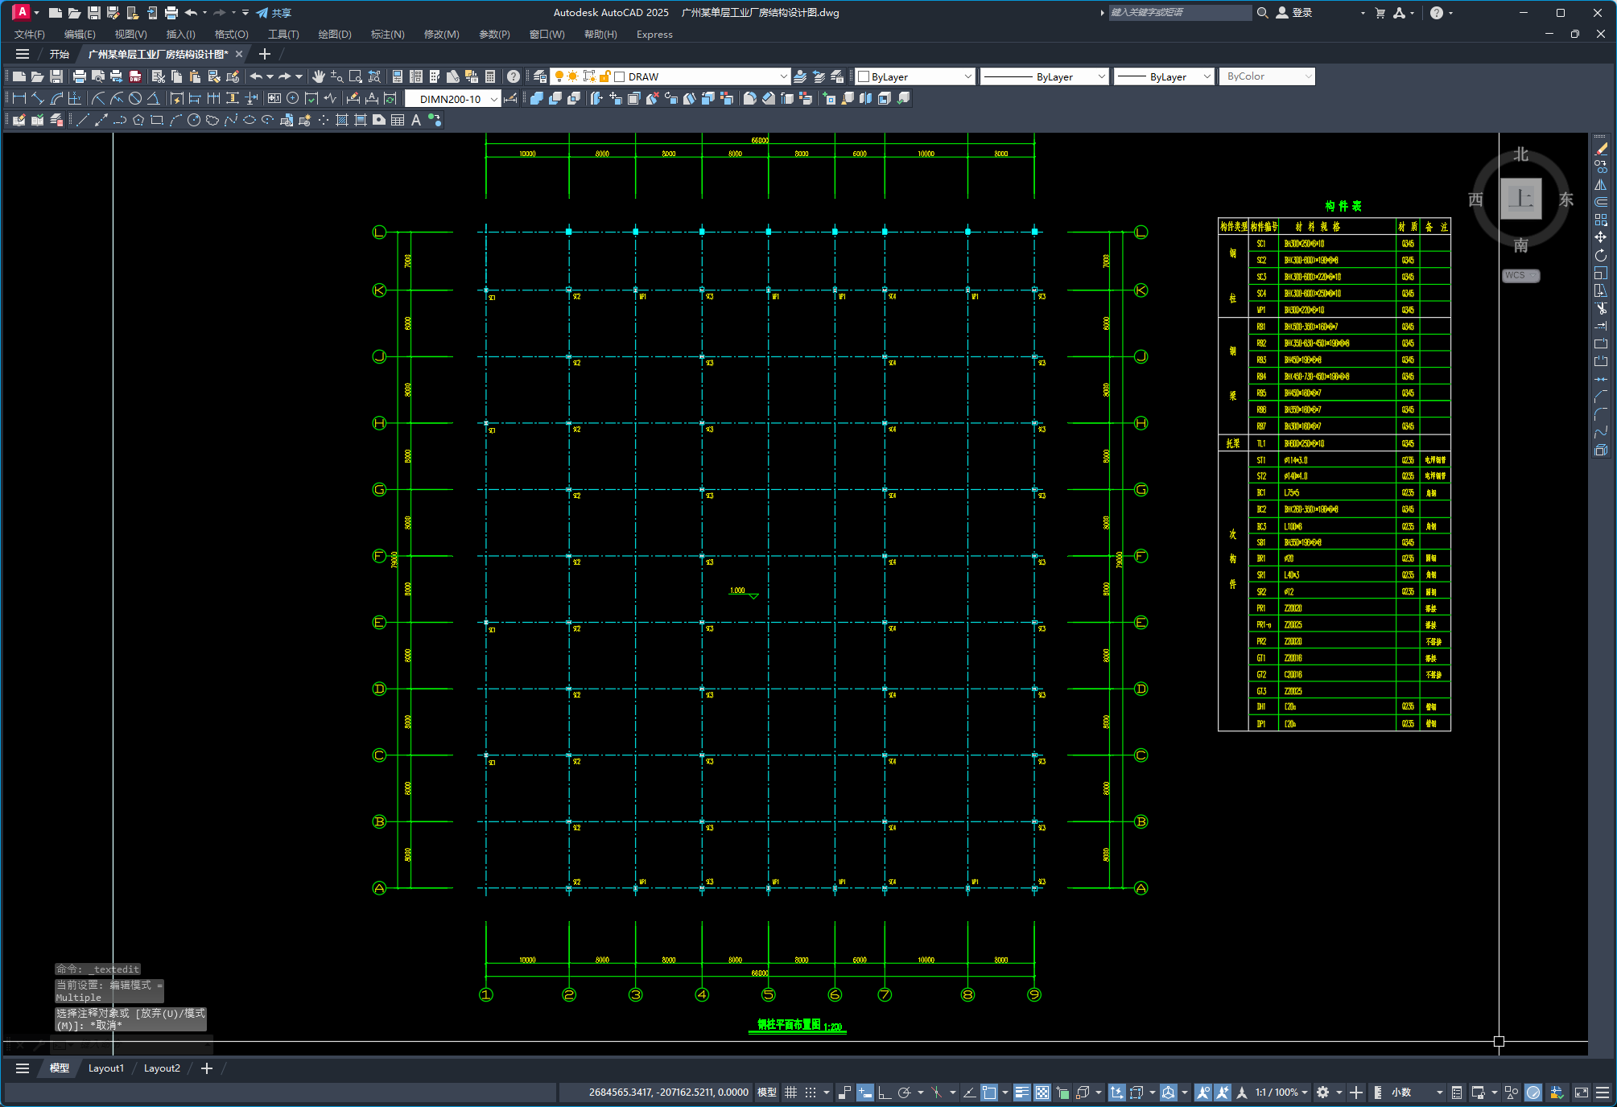Toggle lineweight display in status bar

pos(1021,1092)
